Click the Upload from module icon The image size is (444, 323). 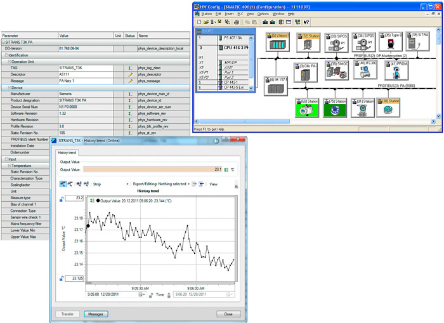(x=272, y=22)
